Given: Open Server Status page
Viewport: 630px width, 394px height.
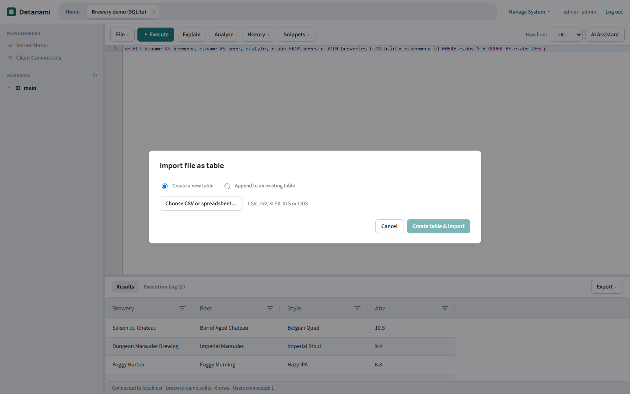Looking at the screenshot, I should pos(32,46).
